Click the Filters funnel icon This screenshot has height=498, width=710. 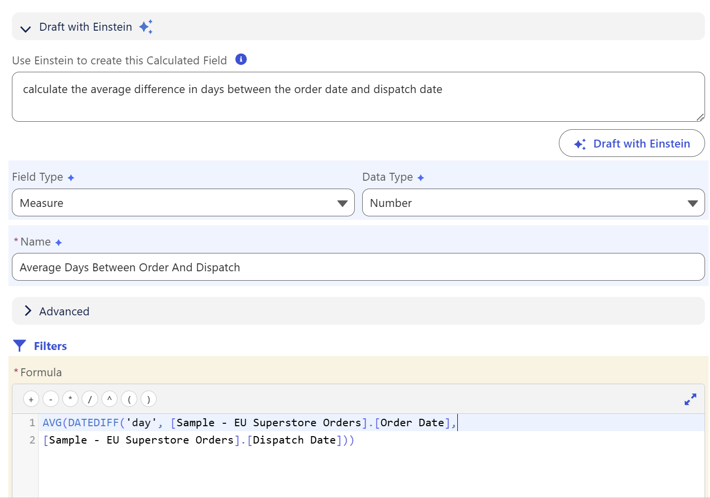pos(19,346)
